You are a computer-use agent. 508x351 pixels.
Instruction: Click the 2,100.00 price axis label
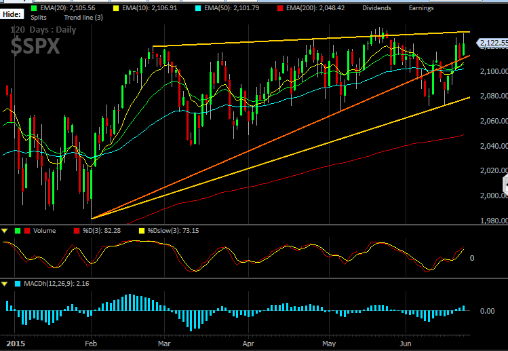point(494,71)
